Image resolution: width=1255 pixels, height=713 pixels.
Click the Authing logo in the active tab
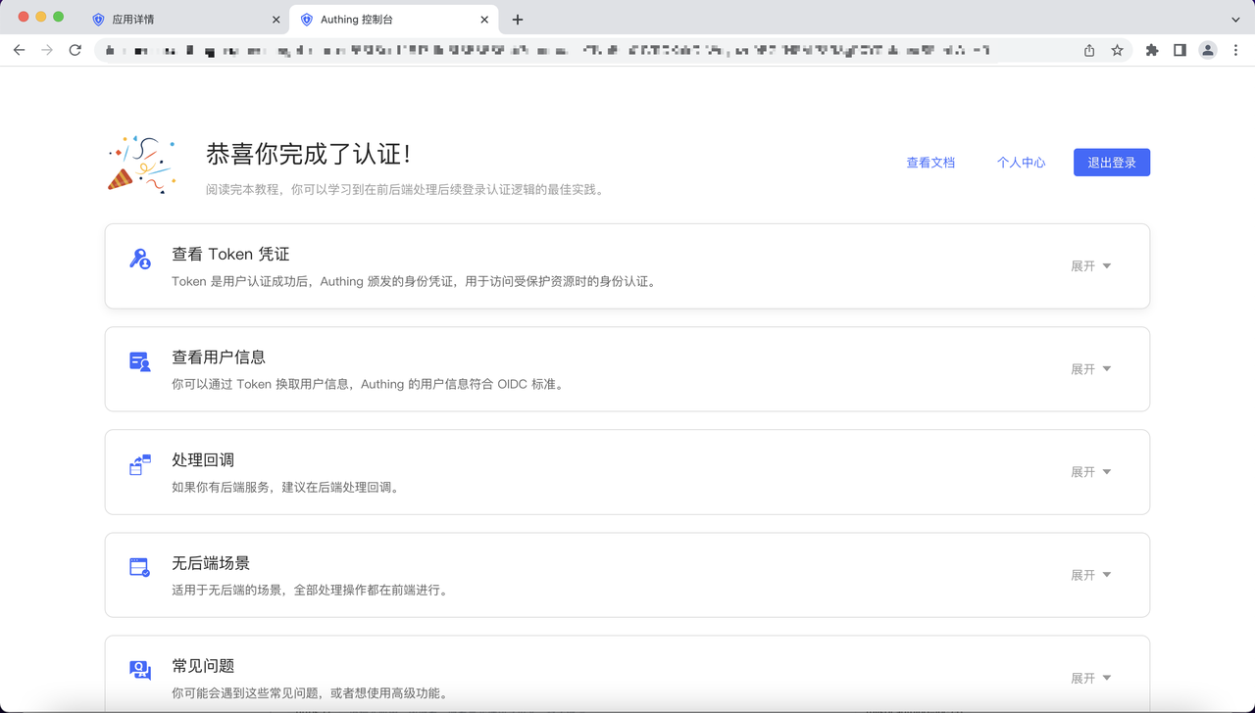pyautogui.click(x=308, y=18)
